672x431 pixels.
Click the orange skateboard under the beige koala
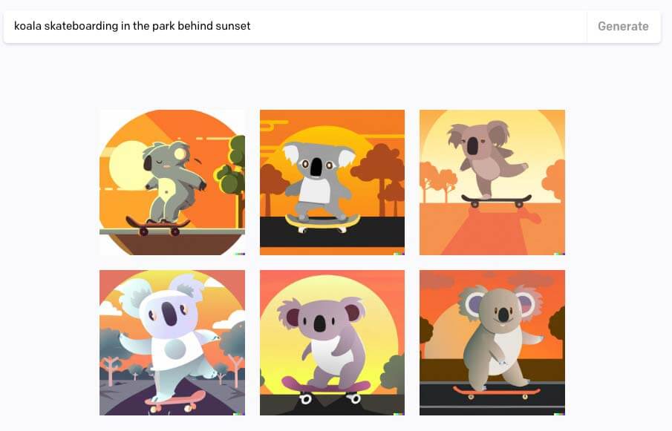click(498, 392)
